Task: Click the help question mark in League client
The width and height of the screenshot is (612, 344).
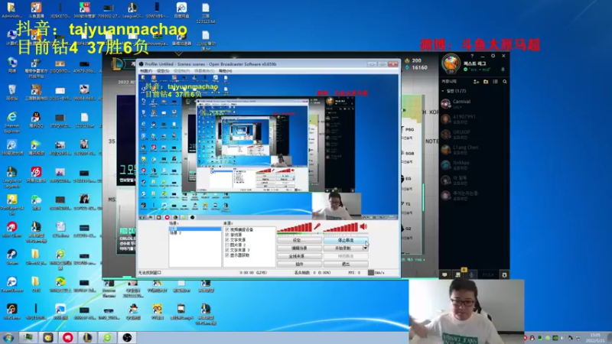Action: (472, 56)
